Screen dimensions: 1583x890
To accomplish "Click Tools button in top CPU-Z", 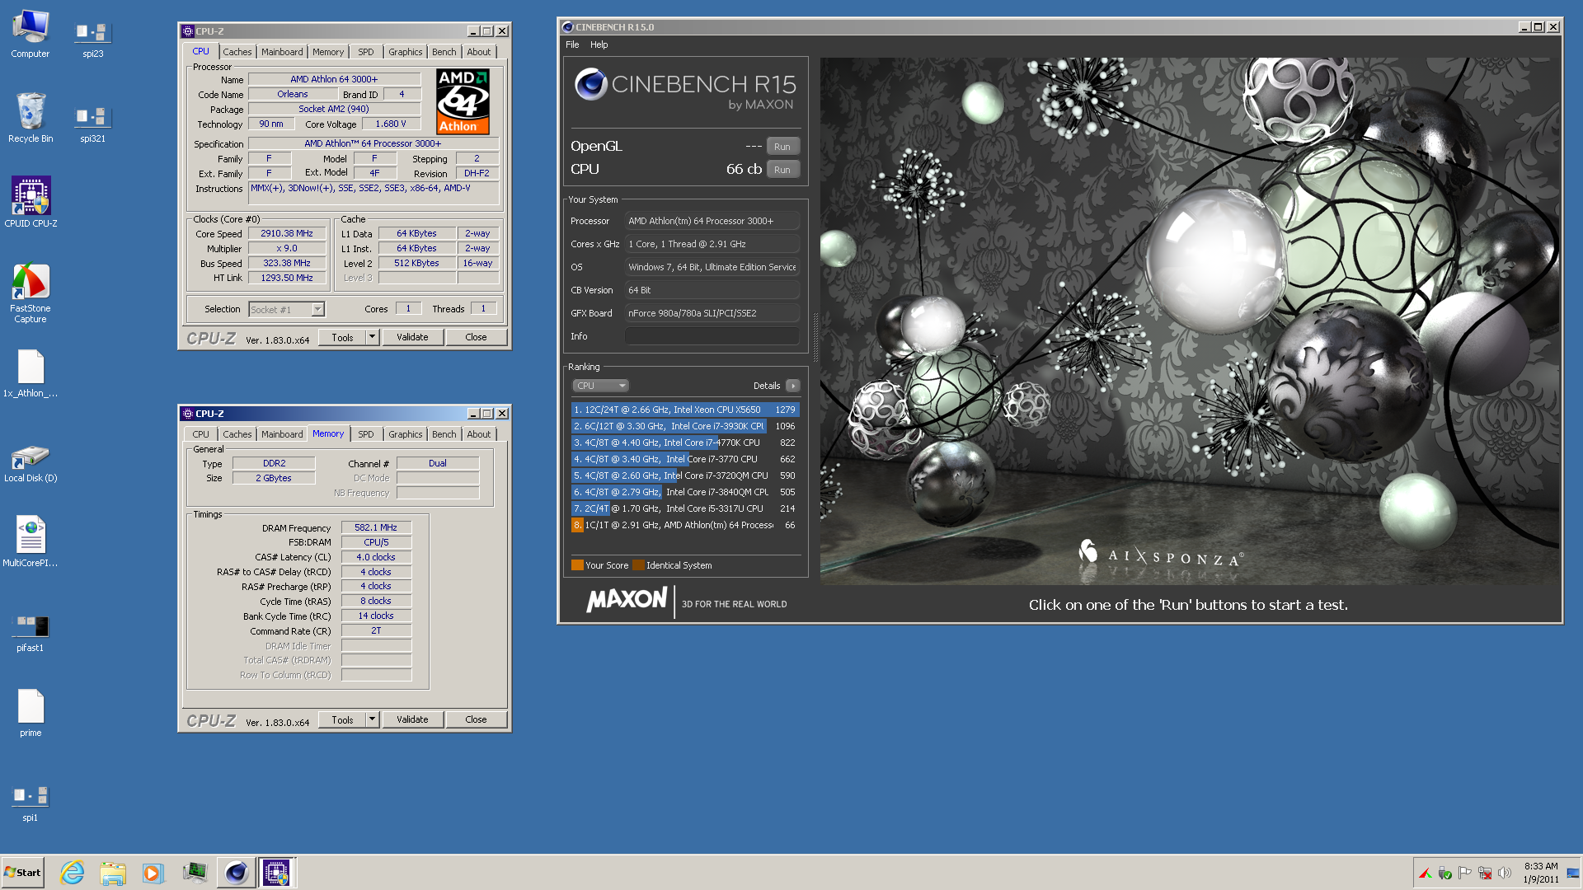I will pos(342,337).
